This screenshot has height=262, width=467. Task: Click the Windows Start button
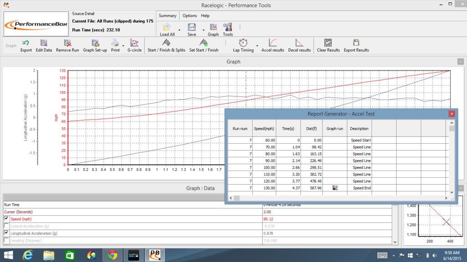(8, 255)
